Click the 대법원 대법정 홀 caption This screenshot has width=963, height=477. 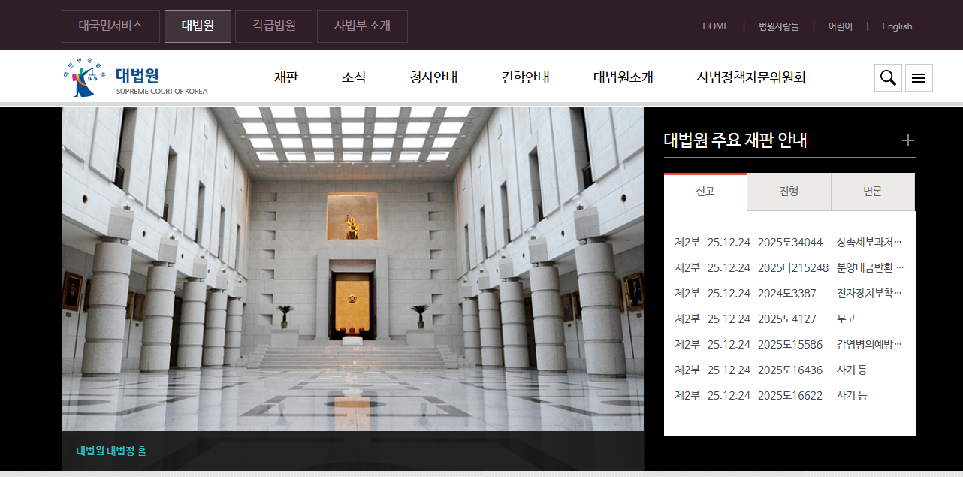pyautogui.click(x=111, y=451)
